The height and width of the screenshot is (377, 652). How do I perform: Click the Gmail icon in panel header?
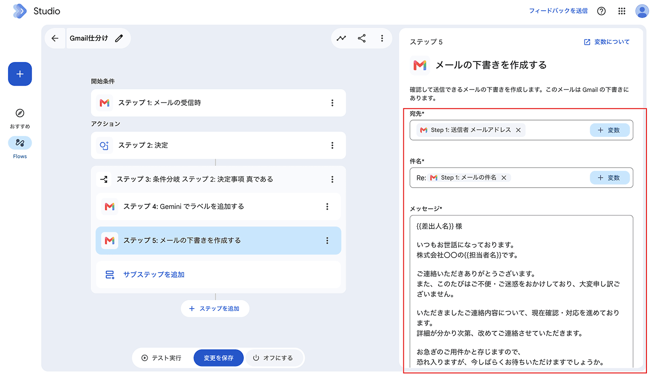(x=420, y=65)
